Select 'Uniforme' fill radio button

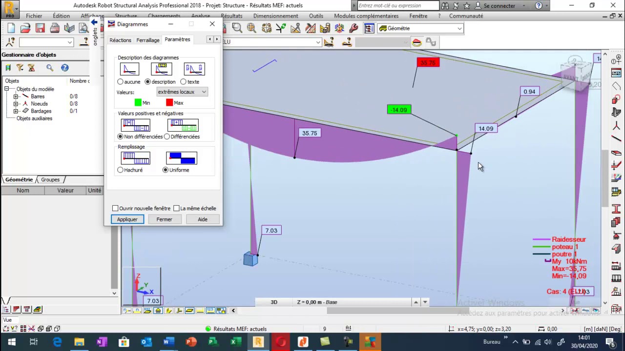tap(166, 170)
